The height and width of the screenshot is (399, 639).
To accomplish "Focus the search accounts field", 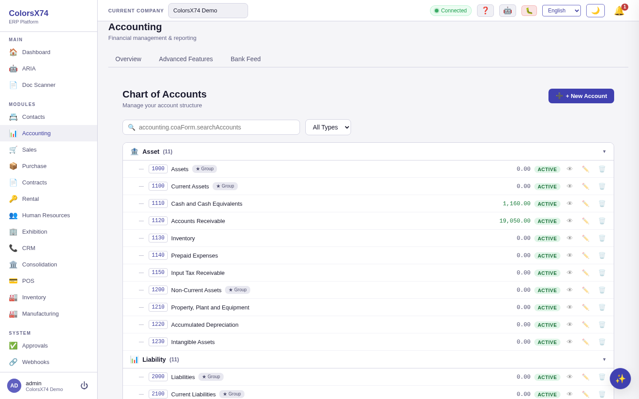I will tap(211, 127).
